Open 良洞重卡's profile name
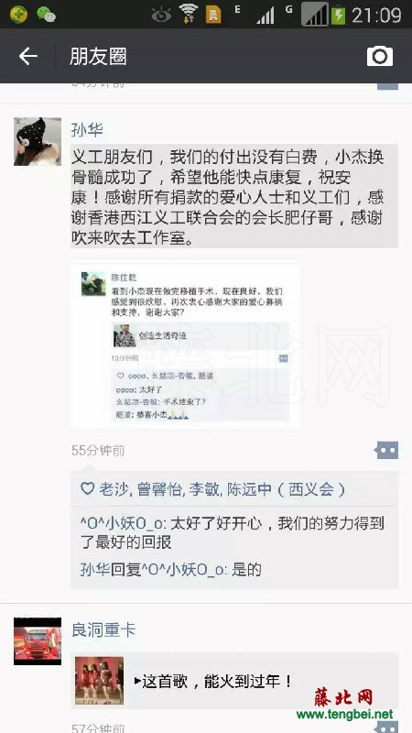The height and width of the screenshot is (733, 412). 103,630
